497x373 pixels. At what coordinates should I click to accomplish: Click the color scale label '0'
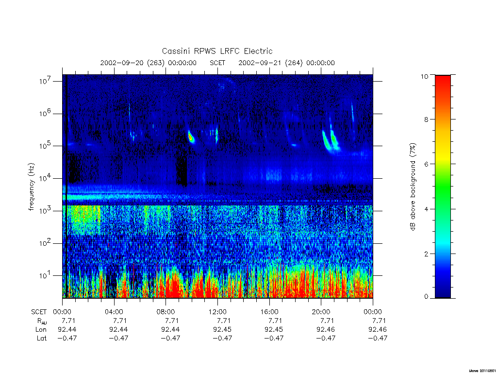pyautogui.click(x=426, y=297)
